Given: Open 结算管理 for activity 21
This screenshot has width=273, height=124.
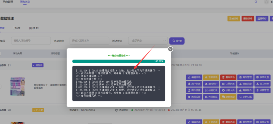Looking at the screenshot, I should pyautogui.click(x=263, y=90).
